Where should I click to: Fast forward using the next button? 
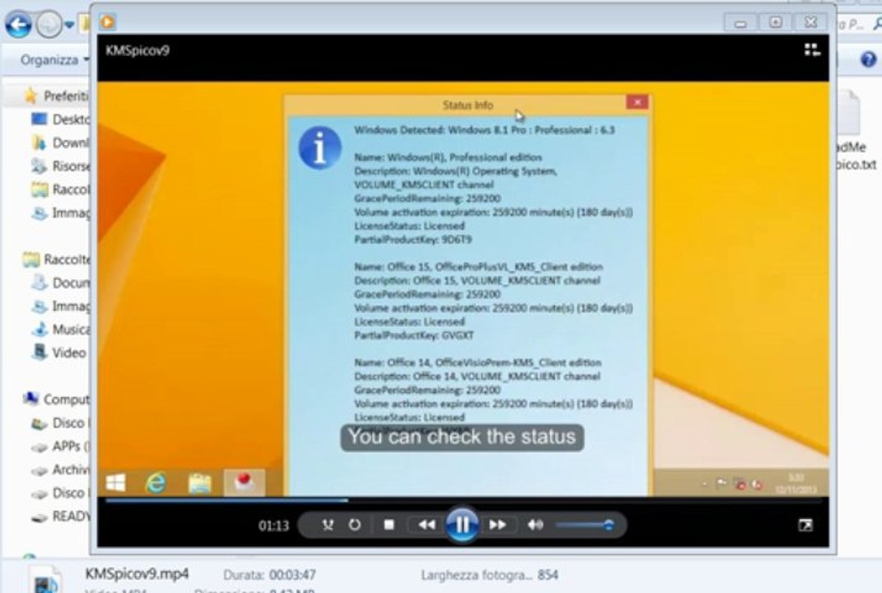(x=497, y=525)
